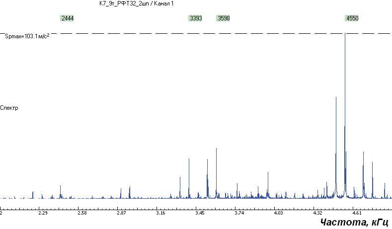Click the 2444 frequency marker label
This screenshot has height=229, width=392.
coord(67,18)
